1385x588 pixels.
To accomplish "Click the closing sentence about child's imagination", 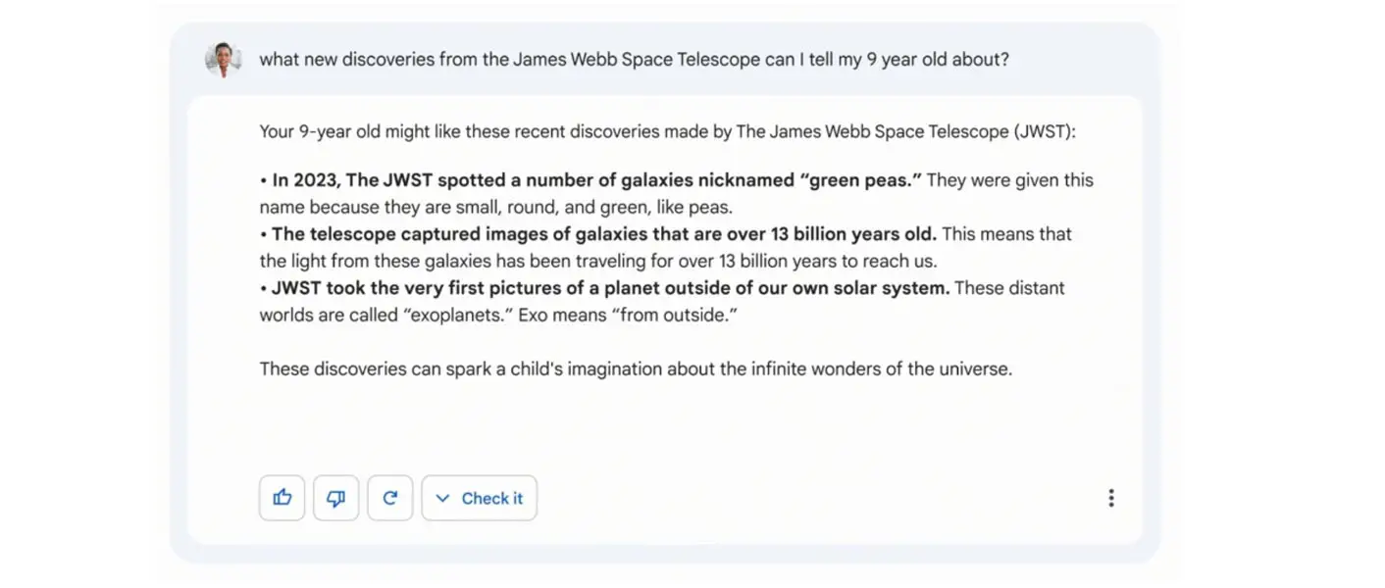I will 636,369.
